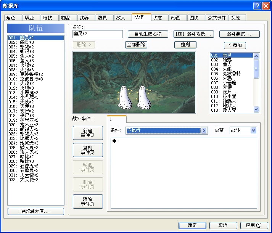The width and height of the screenshot is (272, 233).
Task: Click 清除事件页 button
Action: 88,201
